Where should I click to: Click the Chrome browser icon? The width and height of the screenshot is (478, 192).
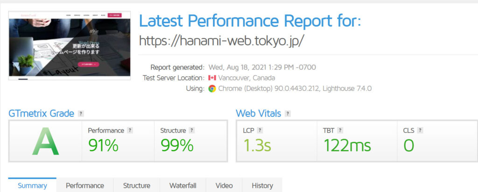click(212, 88)
